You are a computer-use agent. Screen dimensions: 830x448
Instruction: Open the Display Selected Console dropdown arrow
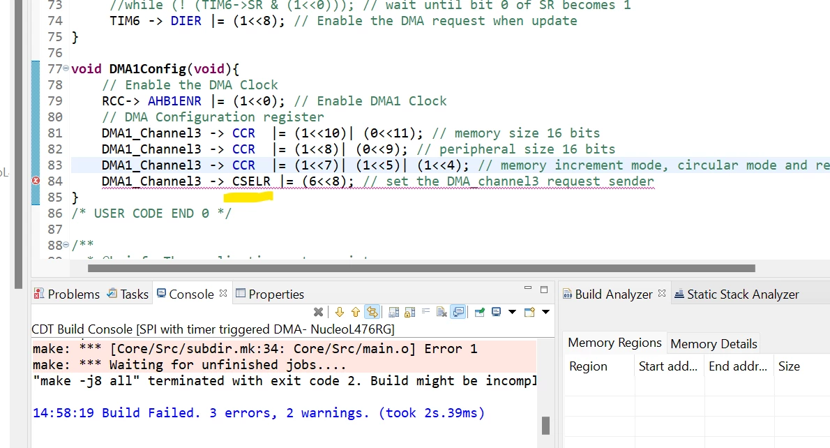(513, 312)
